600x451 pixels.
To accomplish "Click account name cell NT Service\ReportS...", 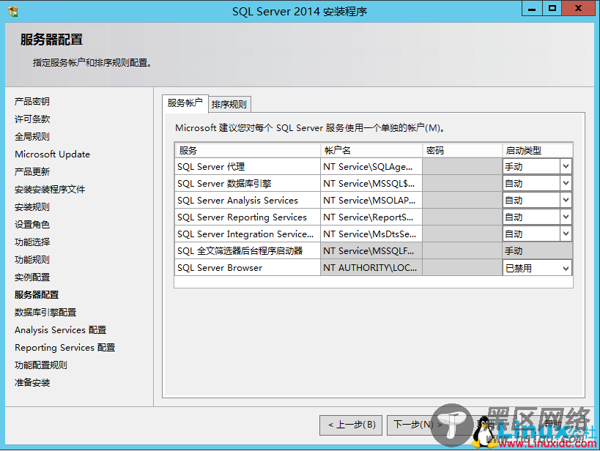I will (371, 217).
